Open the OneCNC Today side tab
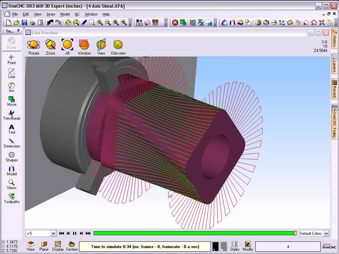Image resolution: width=339 pixels, height=254 pixels. point(334,122)
